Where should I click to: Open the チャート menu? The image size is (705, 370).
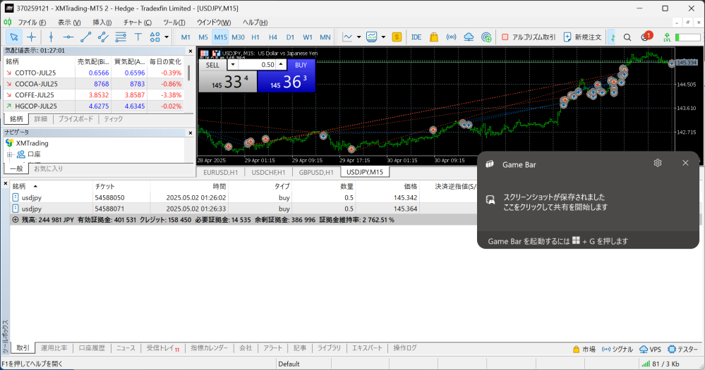tap(137, 23)
